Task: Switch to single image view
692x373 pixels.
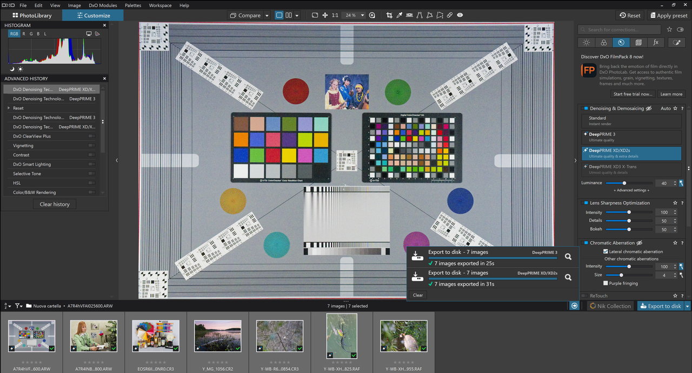Action: (279, 15)
